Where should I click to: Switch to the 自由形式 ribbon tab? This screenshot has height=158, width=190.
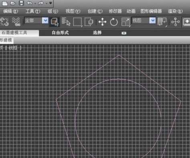[60, 33]
